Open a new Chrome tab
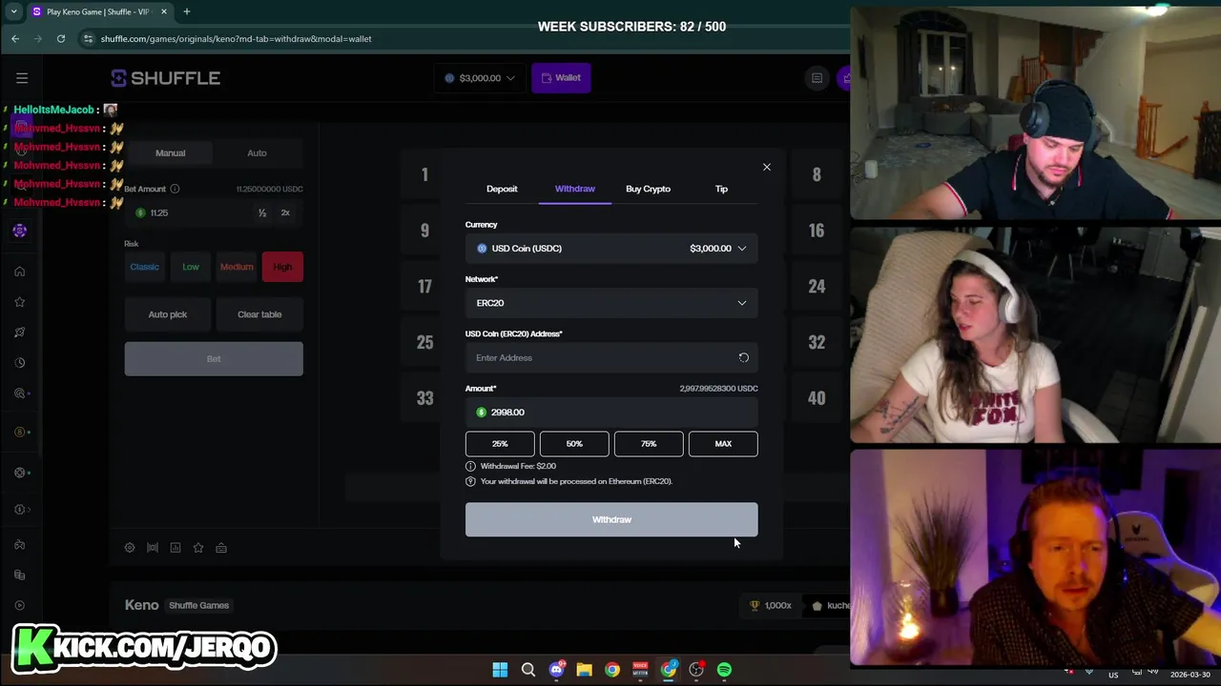This screenshot has width=1221, height=686. tap(187, 11)
